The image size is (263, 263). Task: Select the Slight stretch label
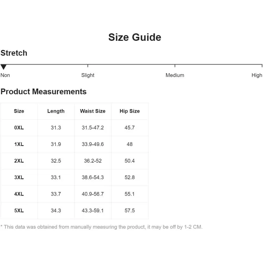click(88, 75)
